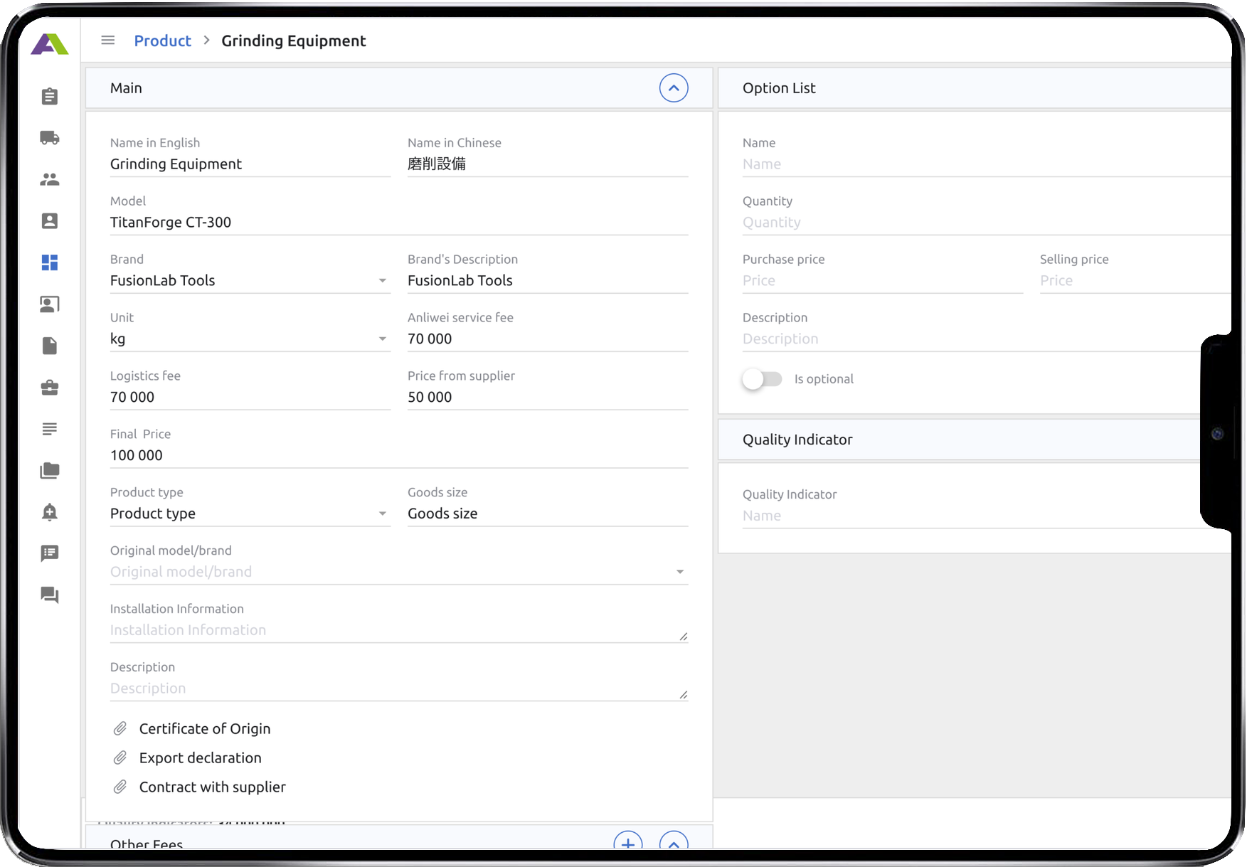This screenshot has height=867, width=1247.
Task: Open the chat bubbles sidebar icon
Action: click(50, 595)
